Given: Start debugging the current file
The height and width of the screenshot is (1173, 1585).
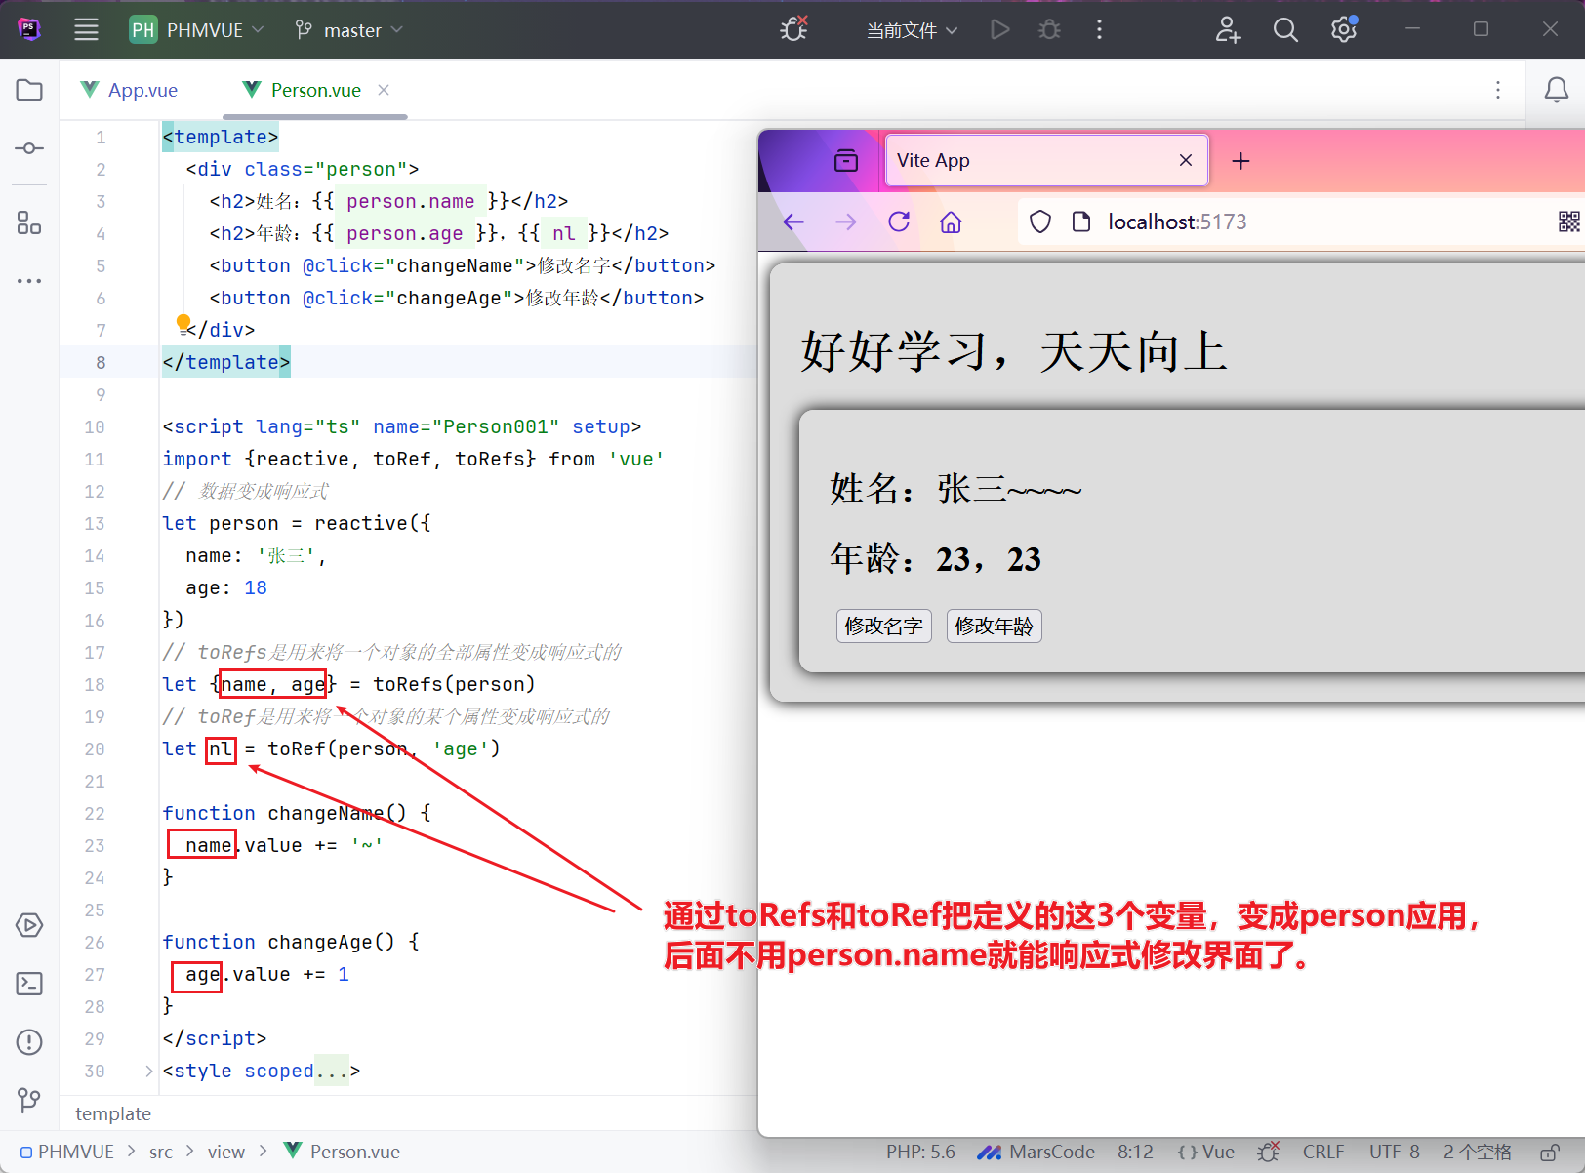Looking at the screenshot, I should (1049, 29).
